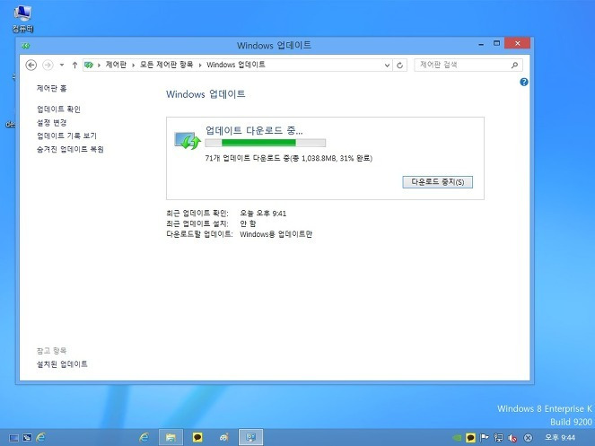This screenshot has width=595, height=446.
Task: Click 숨겨진 업데이트 복원 link
Action: tap(70, 149)
